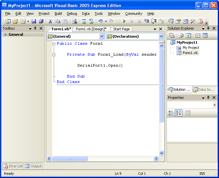Cut selection with the scissors icon
This screenshot has height=178, width=219.
pyautogui.click(x=50, y=21)
